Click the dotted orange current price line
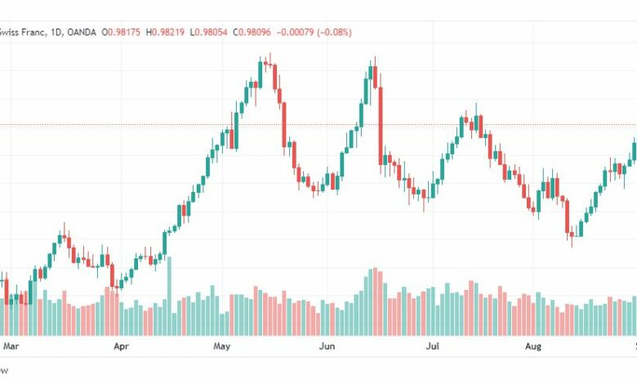637x384 pixels. pyautogui.click(x=318, y=124)
